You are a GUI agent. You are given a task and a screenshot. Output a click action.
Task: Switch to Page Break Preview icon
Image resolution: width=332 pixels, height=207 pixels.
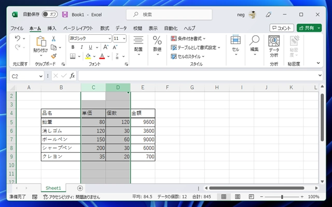click(251, 197)
